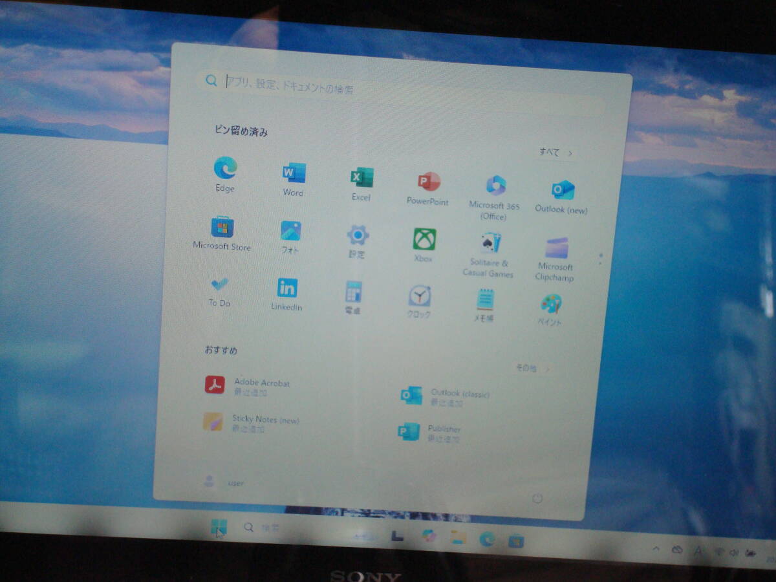The image size is (776, 582).
Task: Open the OneDrive cloud tray icon
Action: pos(677,550)
